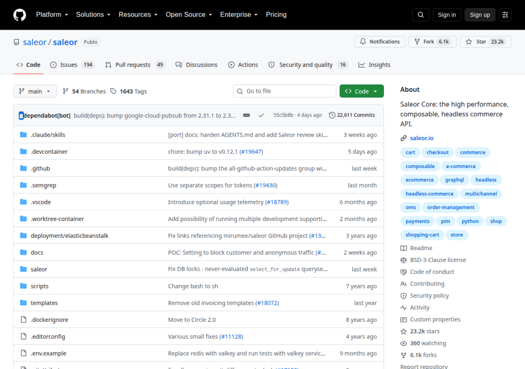This screenshot has width=525, height=369.
Task: Click the Security policy shield icon
Action: point(403,296)
